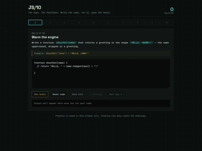This screenshot has width=202, height=151.
Task: Select day 1 tab
Action: (x=35, y=23)
